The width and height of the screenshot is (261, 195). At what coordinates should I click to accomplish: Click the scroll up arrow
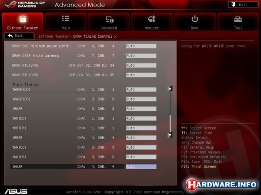tap(170, 88)
